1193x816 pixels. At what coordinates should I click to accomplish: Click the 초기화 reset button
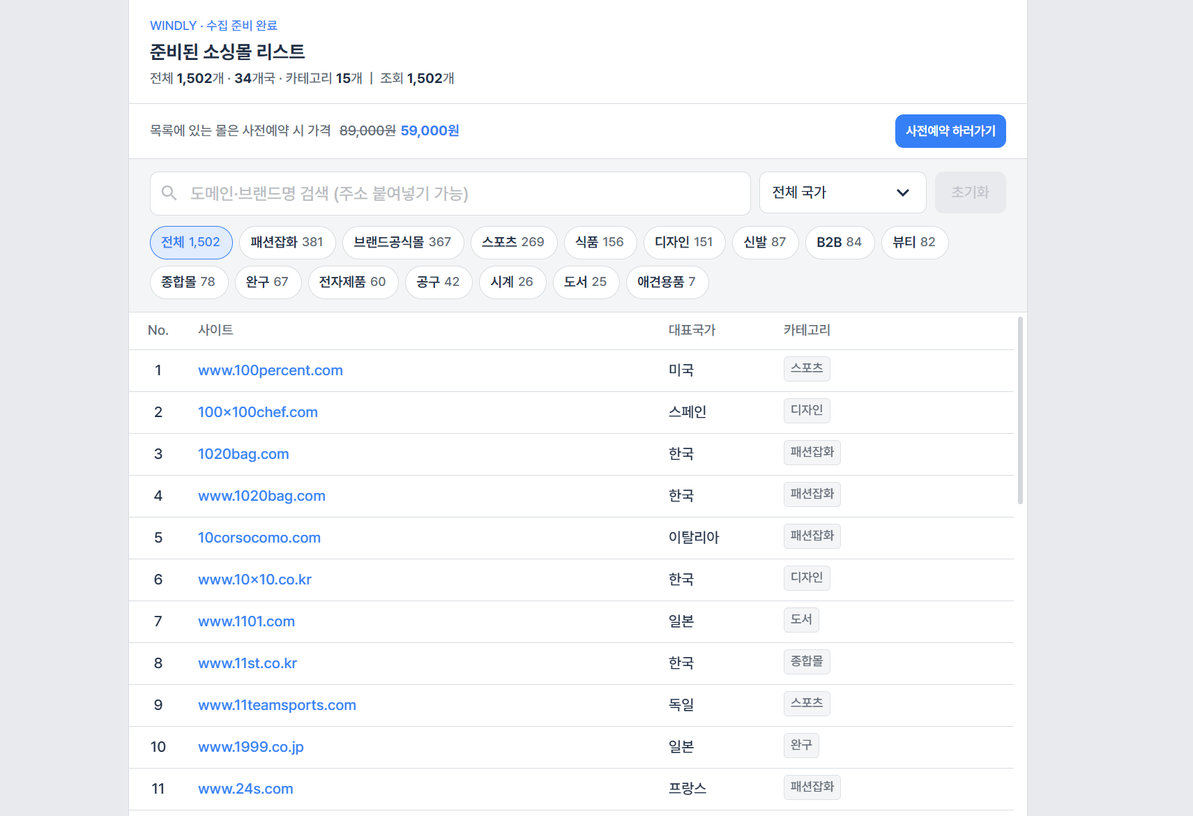pyautogui.click(x=970, y=192)
